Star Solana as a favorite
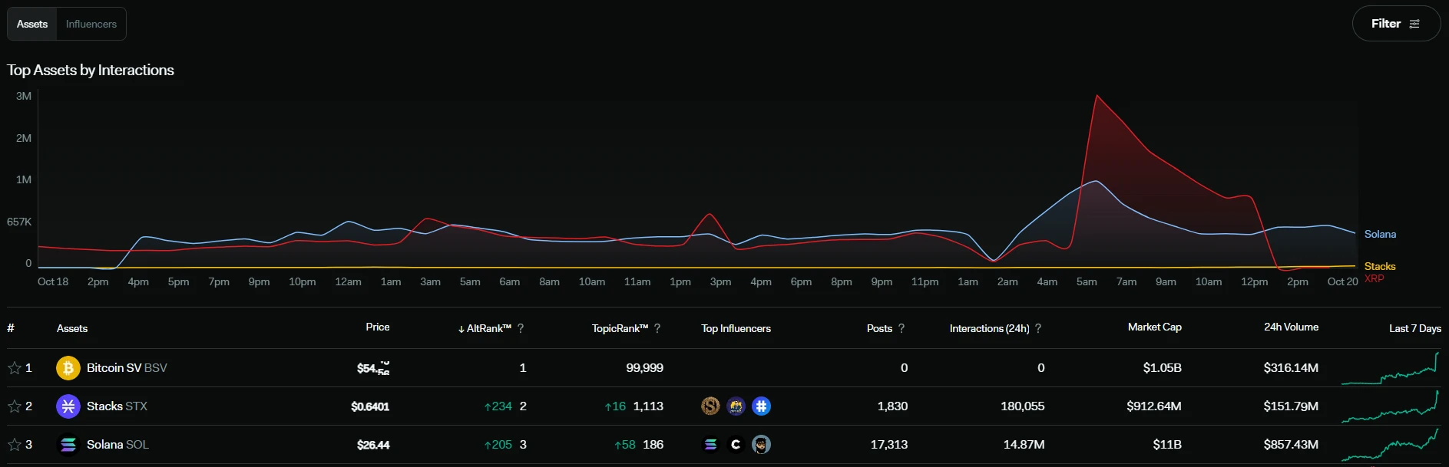Viewport: 1449px width, 467px height. 15,445
